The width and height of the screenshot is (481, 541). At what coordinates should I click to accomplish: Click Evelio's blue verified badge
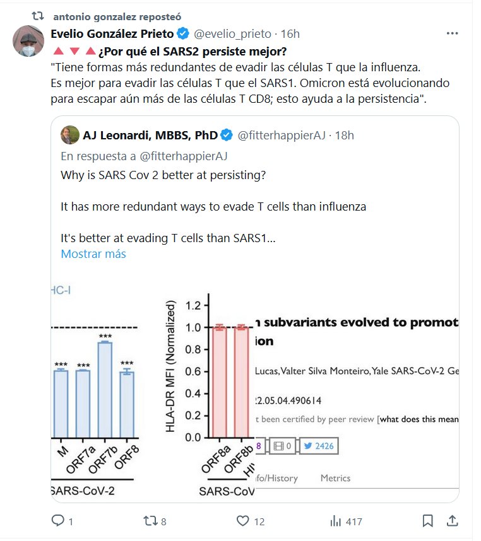coord(183,33)
